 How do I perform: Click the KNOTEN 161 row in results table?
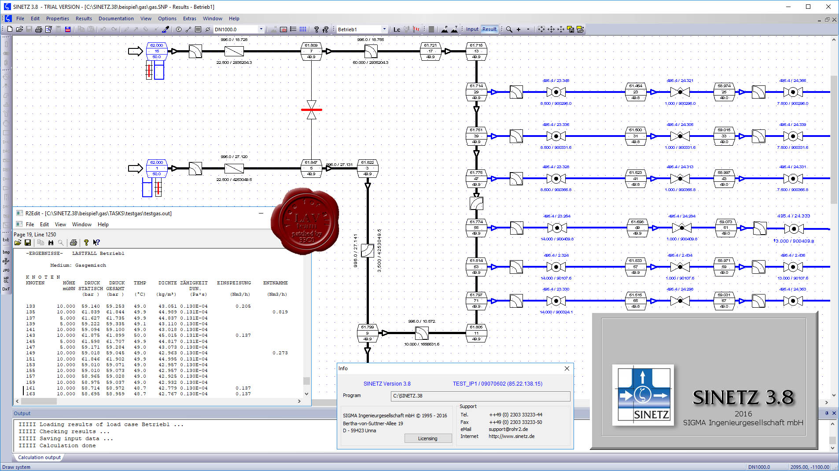point(156,388)
